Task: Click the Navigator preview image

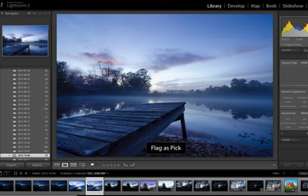Action: pos(25,41)
